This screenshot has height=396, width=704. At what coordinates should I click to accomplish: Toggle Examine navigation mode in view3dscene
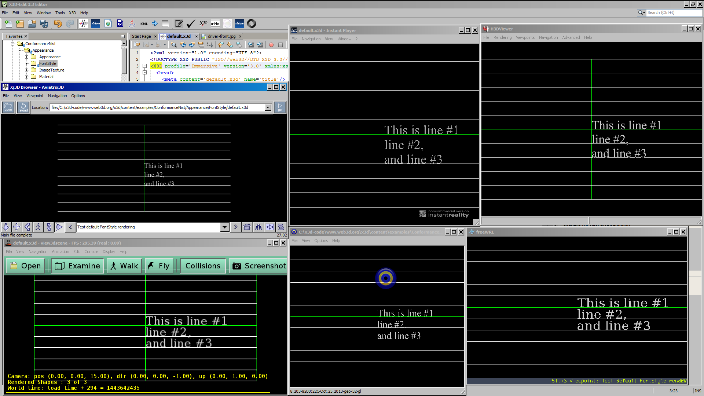click(x=78, y=266)
